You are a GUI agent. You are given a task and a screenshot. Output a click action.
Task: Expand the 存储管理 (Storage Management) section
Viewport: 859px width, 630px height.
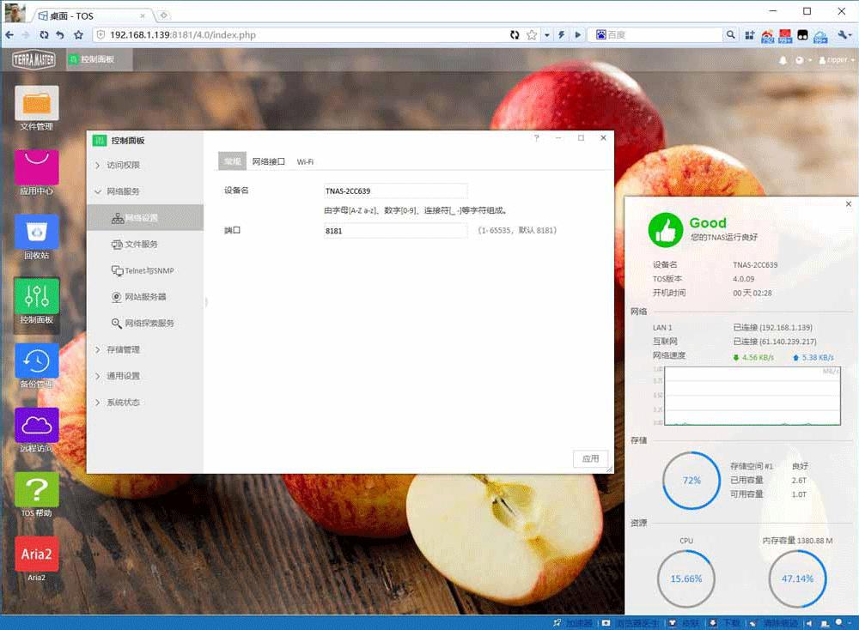pyautogui.click(x=122, y=349)
